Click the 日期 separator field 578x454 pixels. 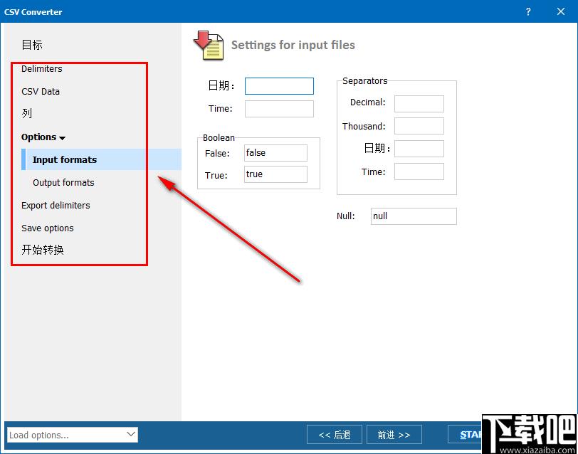(419, 149)
